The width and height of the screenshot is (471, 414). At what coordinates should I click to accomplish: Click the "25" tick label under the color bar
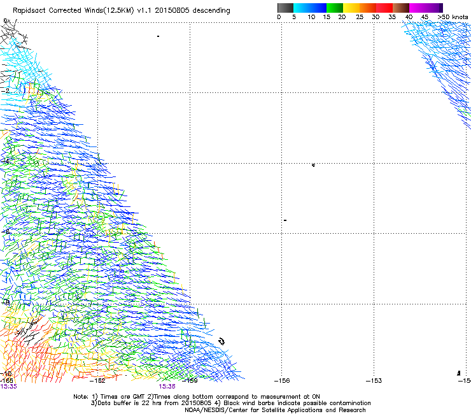[x=360, y=17]
